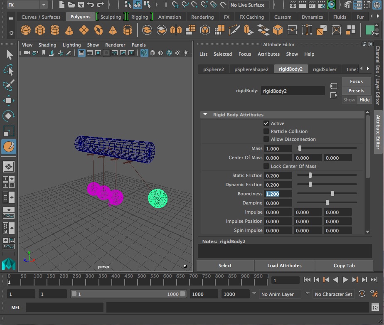This screenshot has height=325, width=384.
Task: Open the Presets button in Attribute Editor
Action: (x=356, y=90)
